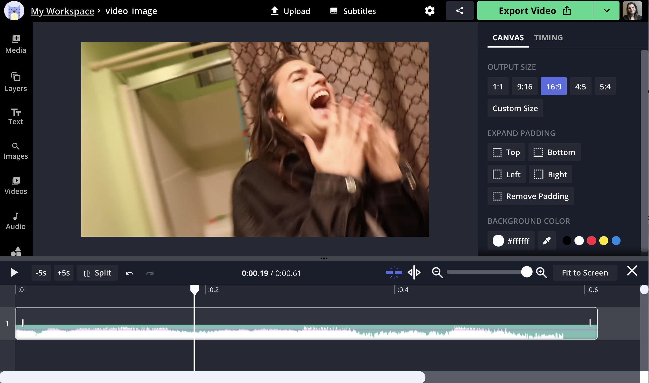Select the white background color swatch
The height and width of the screenshot is (383, 649).
[x=578, y=240]
